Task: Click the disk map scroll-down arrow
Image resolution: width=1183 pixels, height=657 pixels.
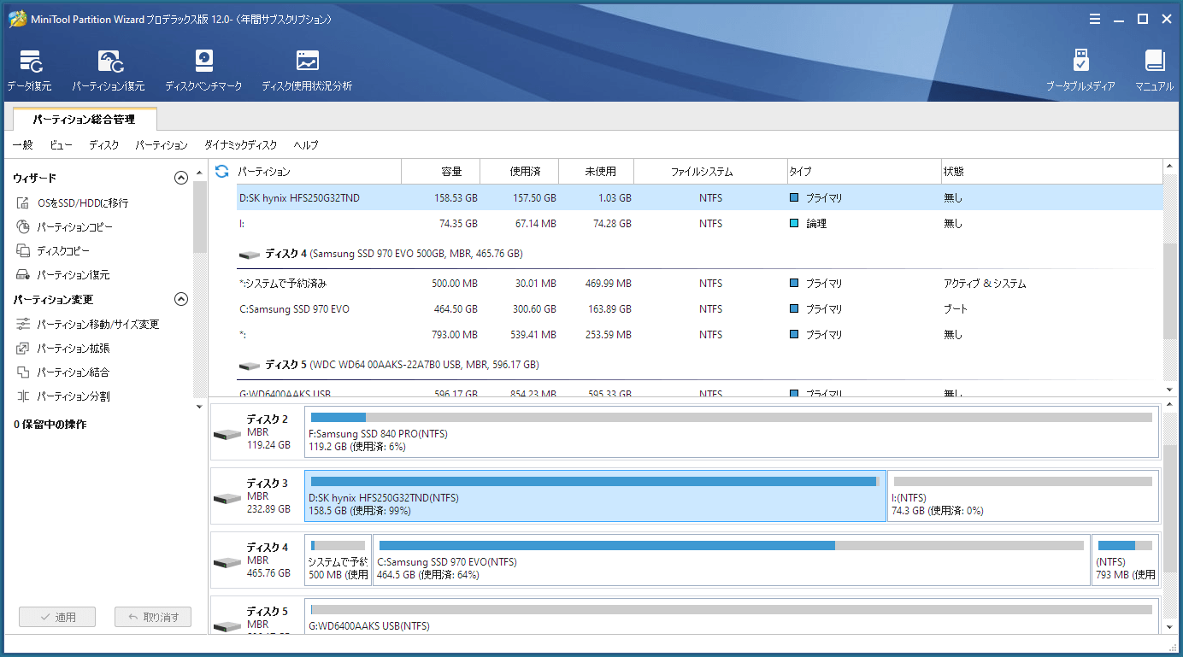Action: point(1170,627)
